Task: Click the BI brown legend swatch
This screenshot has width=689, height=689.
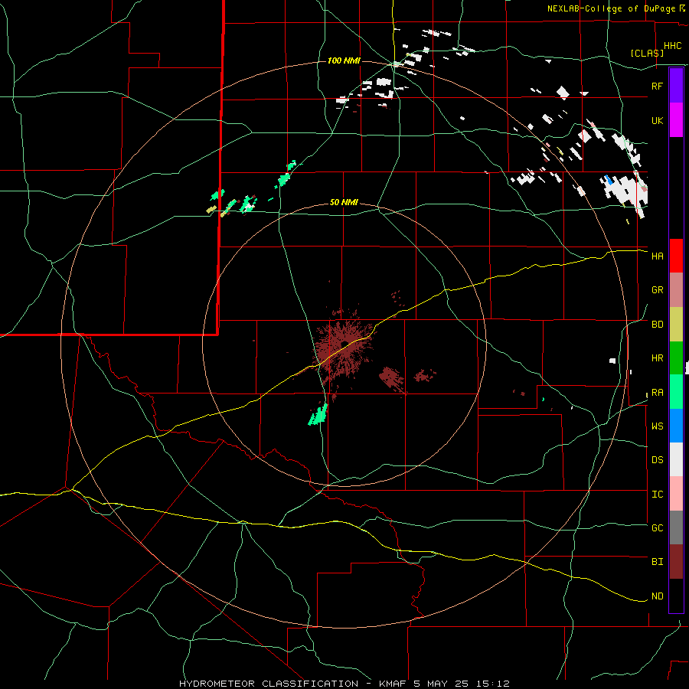Action: pos(676,562)
